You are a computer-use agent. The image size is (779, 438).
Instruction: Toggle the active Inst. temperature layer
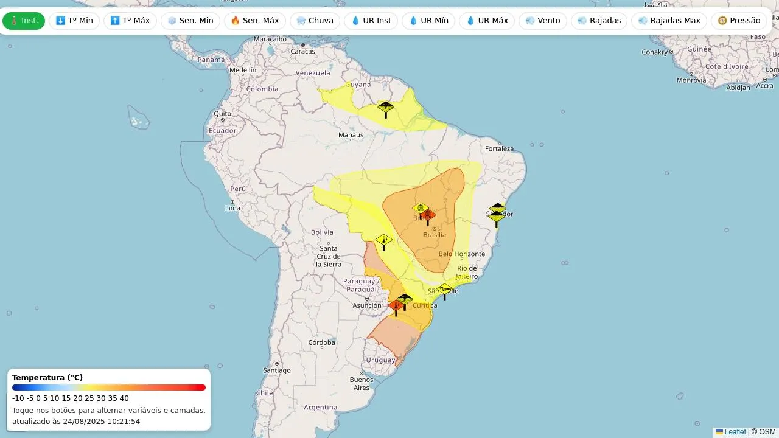tap(24, 21)
